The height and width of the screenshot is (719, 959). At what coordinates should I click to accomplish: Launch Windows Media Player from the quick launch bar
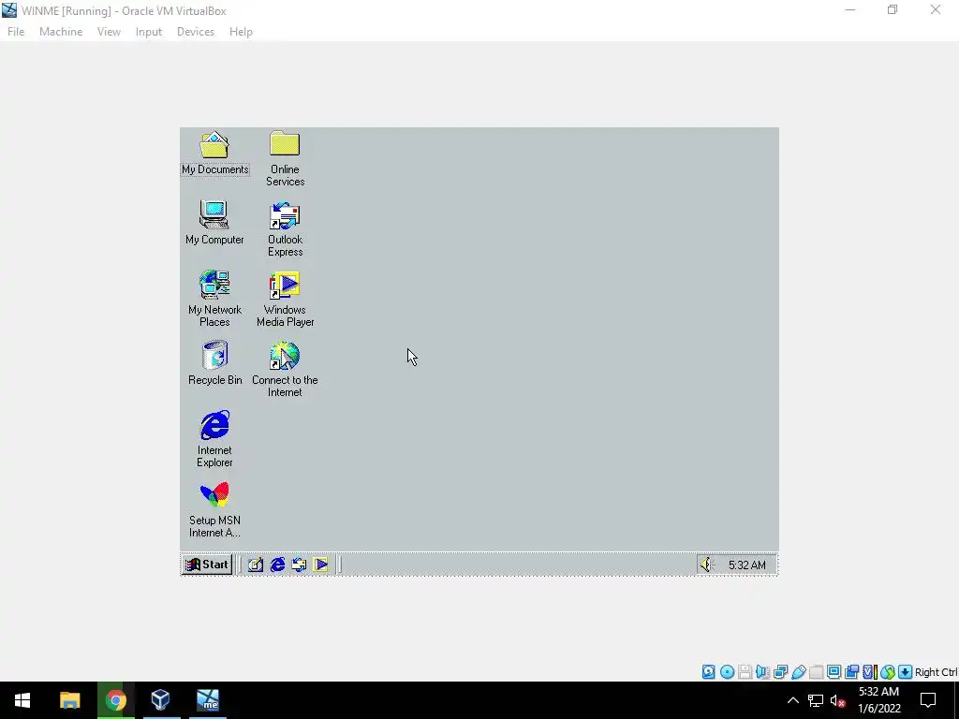coord(321,565)
